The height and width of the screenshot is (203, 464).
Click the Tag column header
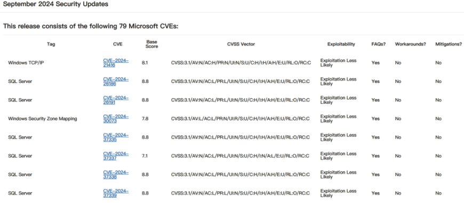tap(51, 44)
